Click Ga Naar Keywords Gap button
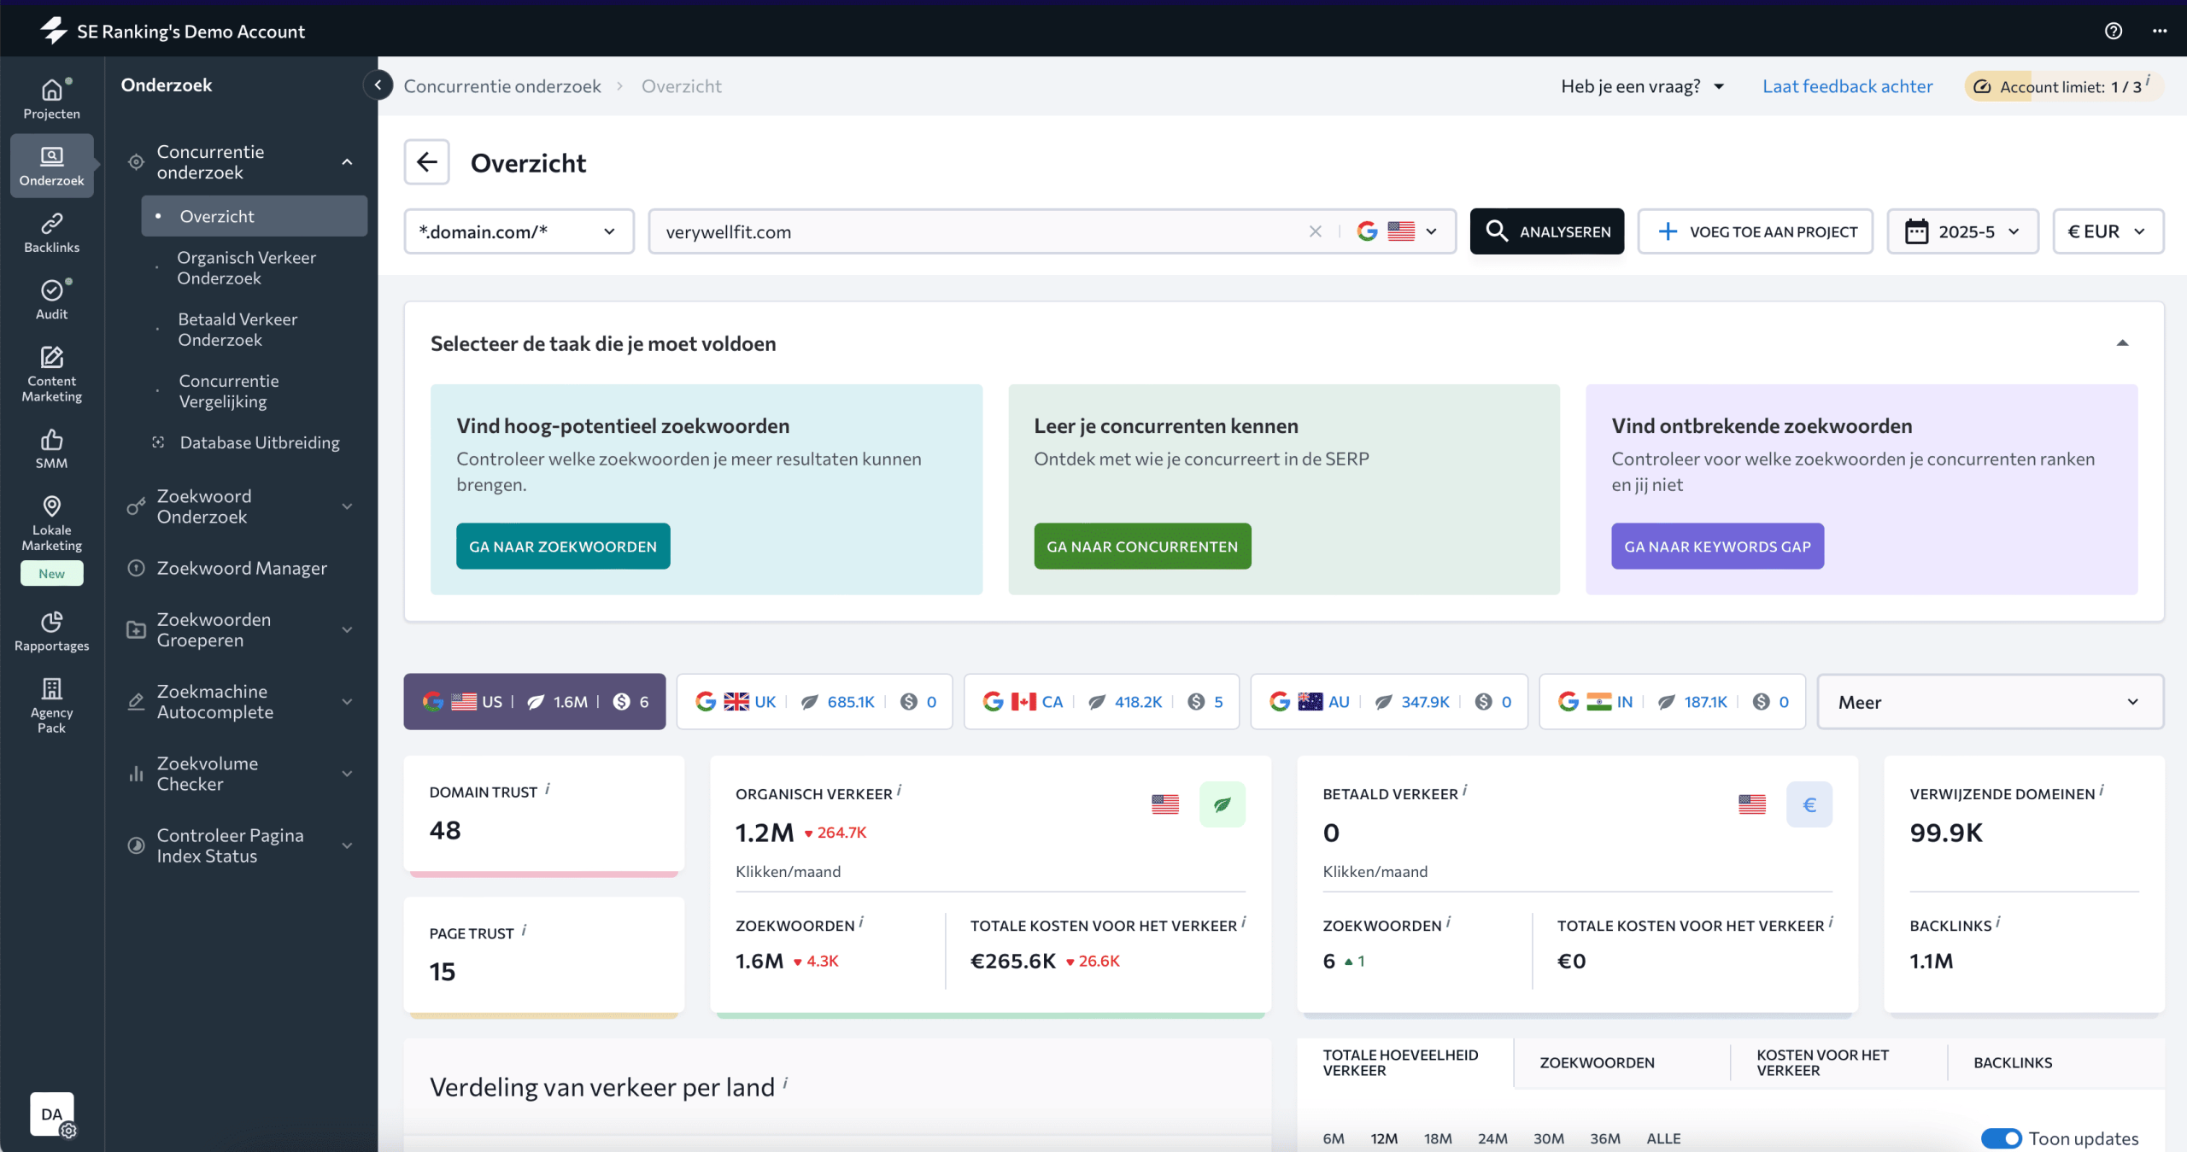The width and height of the screenshot is (2187, 1152). [1717, 547]
